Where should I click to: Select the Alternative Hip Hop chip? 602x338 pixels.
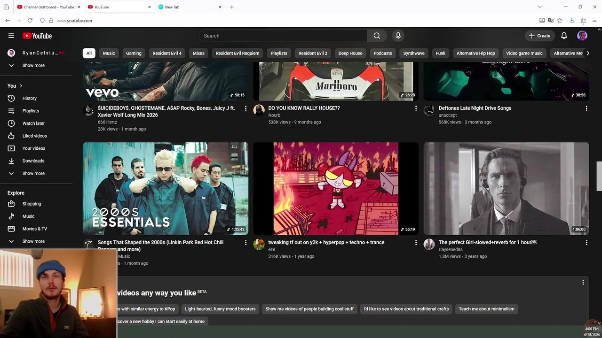tap(475, 53)
